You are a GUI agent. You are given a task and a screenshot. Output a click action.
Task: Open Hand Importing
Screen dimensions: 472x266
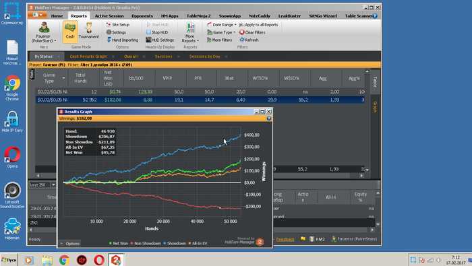(122, 40)
